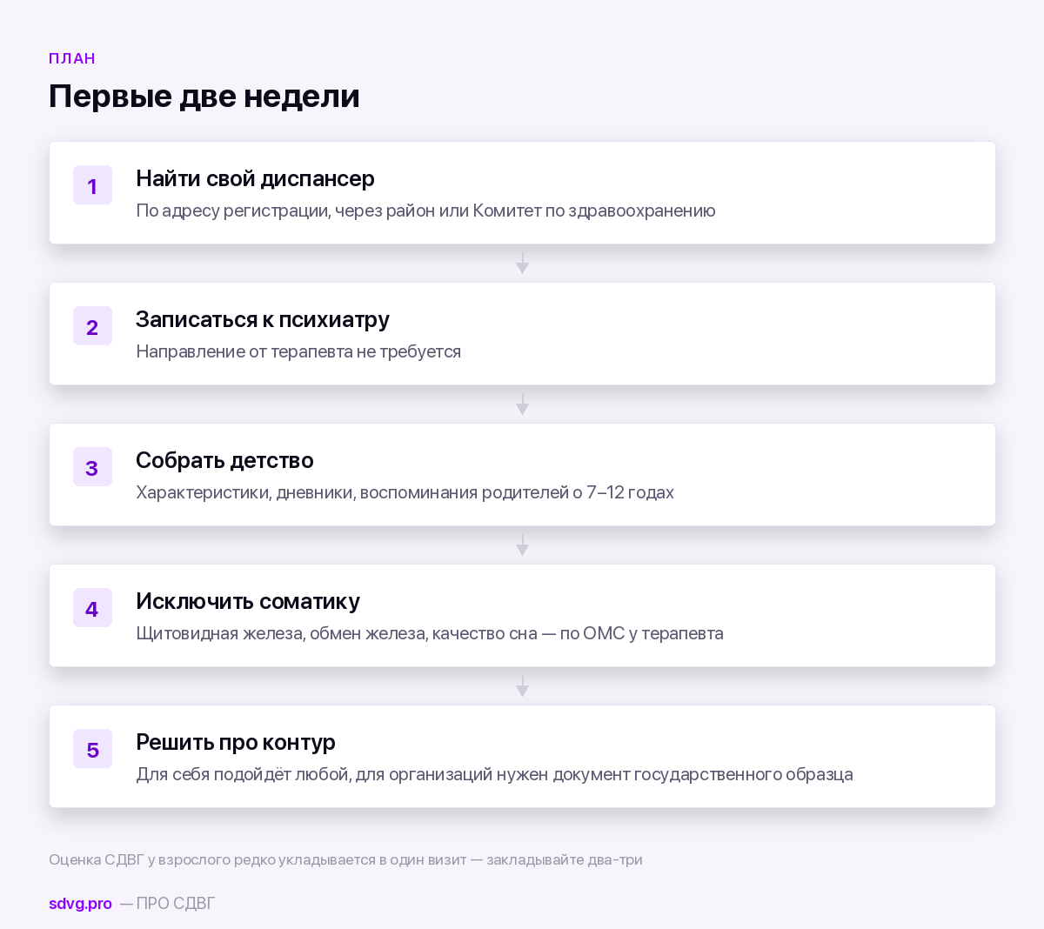Open the sdvg.pro link
The height and width of the screenshot is (929, 1044).
tap(80, 903)
